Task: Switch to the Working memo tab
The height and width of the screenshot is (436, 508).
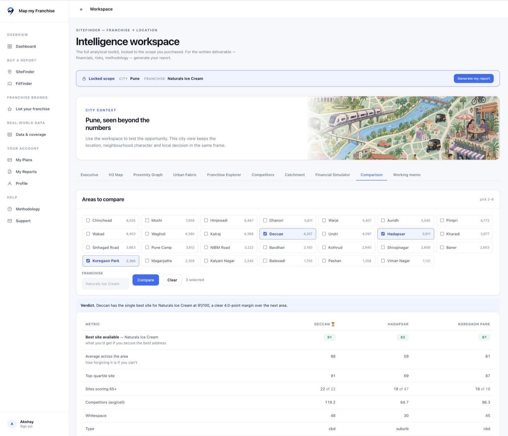Action: (x=407, y=175)
